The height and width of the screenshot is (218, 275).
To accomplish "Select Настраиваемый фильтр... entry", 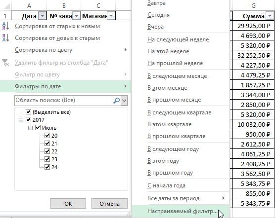I will coord(181,211).
